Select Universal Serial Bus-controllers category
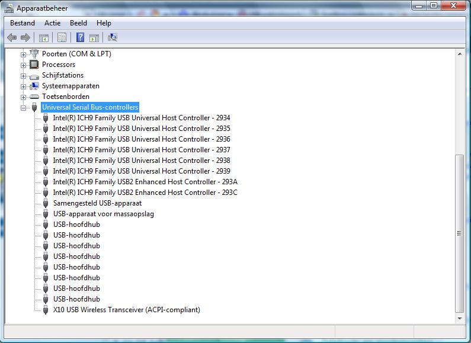The width and height of the screenshot is (471, 343). pos(90,107)
